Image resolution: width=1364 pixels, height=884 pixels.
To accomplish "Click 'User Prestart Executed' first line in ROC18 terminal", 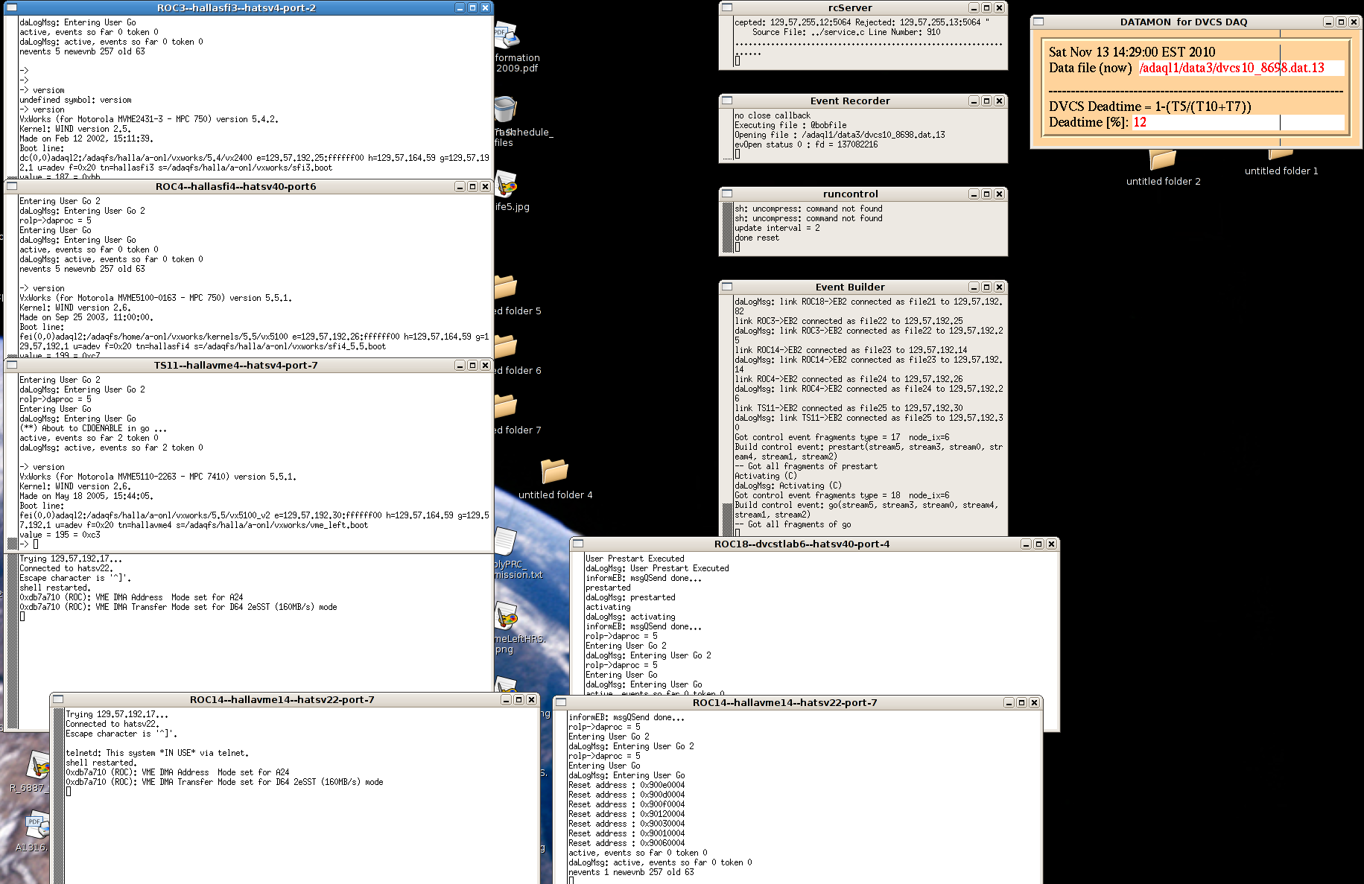I will pyautogui.click(x=635, y=559).
